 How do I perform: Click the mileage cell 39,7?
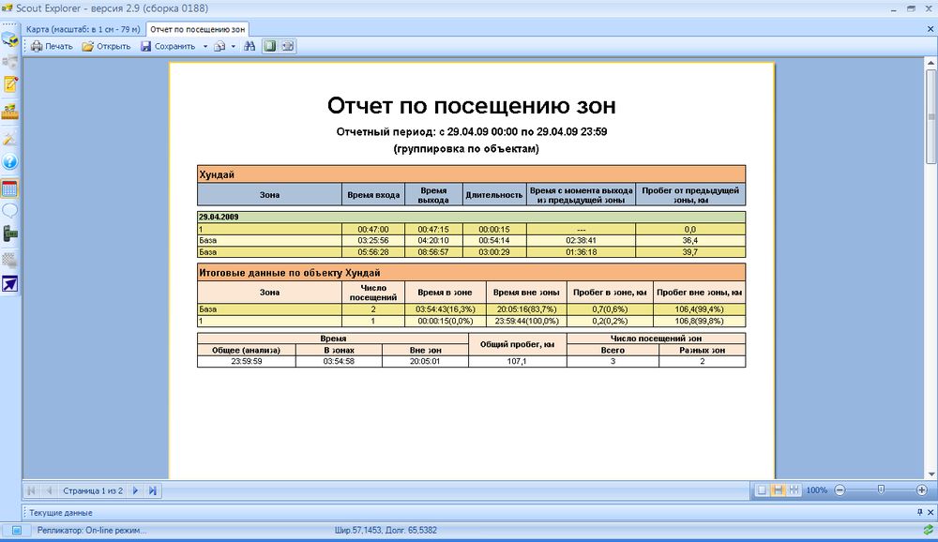pyautogui.click(x=690, y=252)
